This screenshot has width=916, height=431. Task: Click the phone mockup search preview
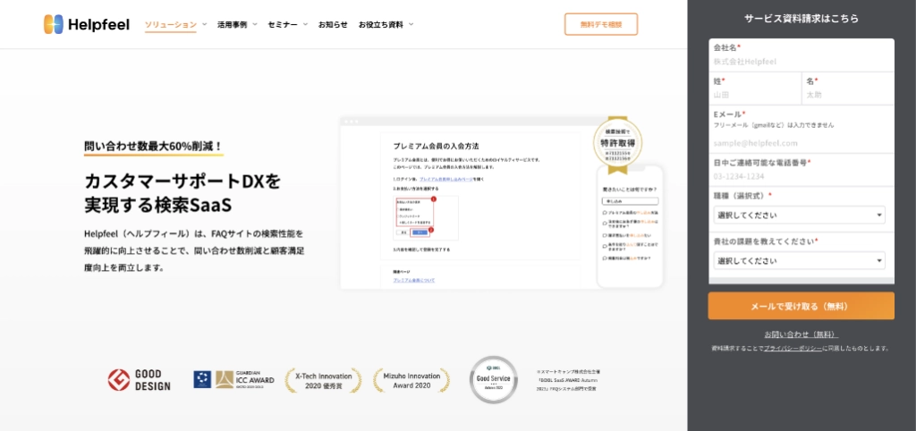(x=630, y=226)
